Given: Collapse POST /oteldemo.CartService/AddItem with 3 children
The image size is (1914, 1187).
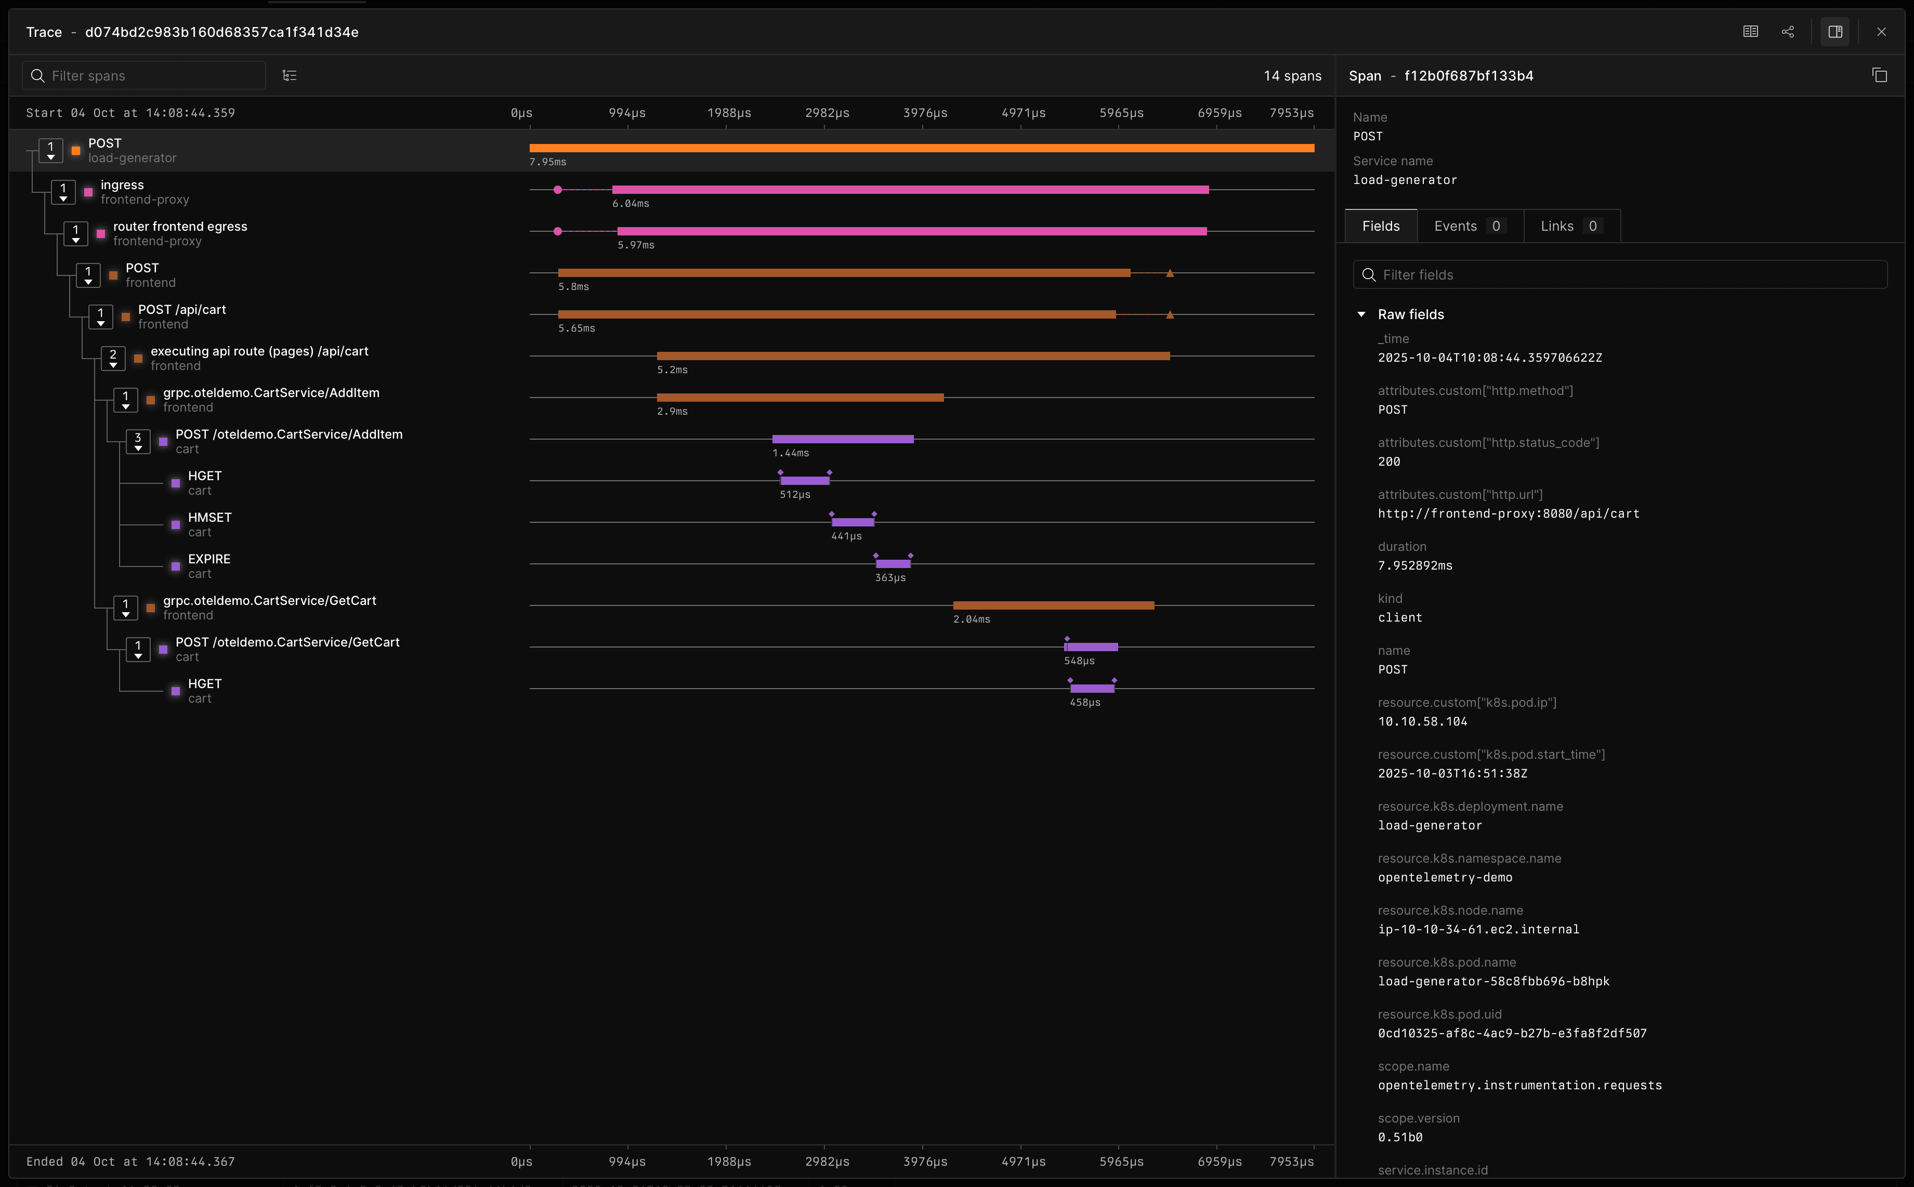Looking at the screenshot, I should coord(138,442).
